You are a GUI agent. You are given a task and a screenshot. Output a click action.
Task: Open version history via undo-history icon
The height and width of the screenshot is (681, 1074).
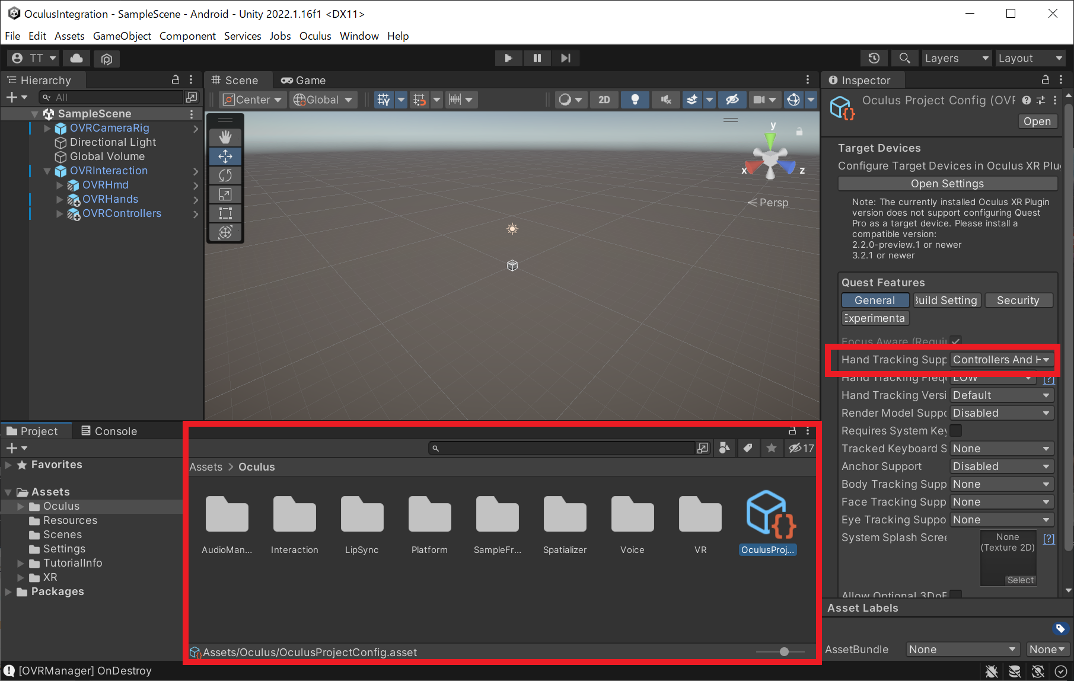(x=874, y=58)
